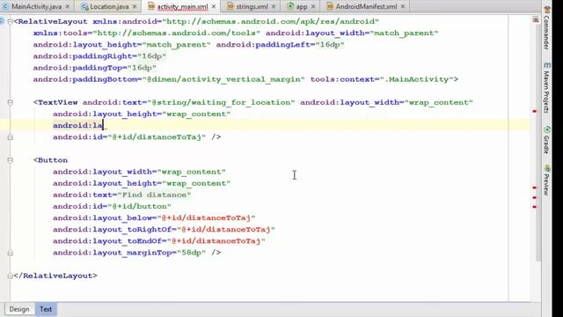
Task: Switch to the Design view tab
Action: [x=19, y=309]
